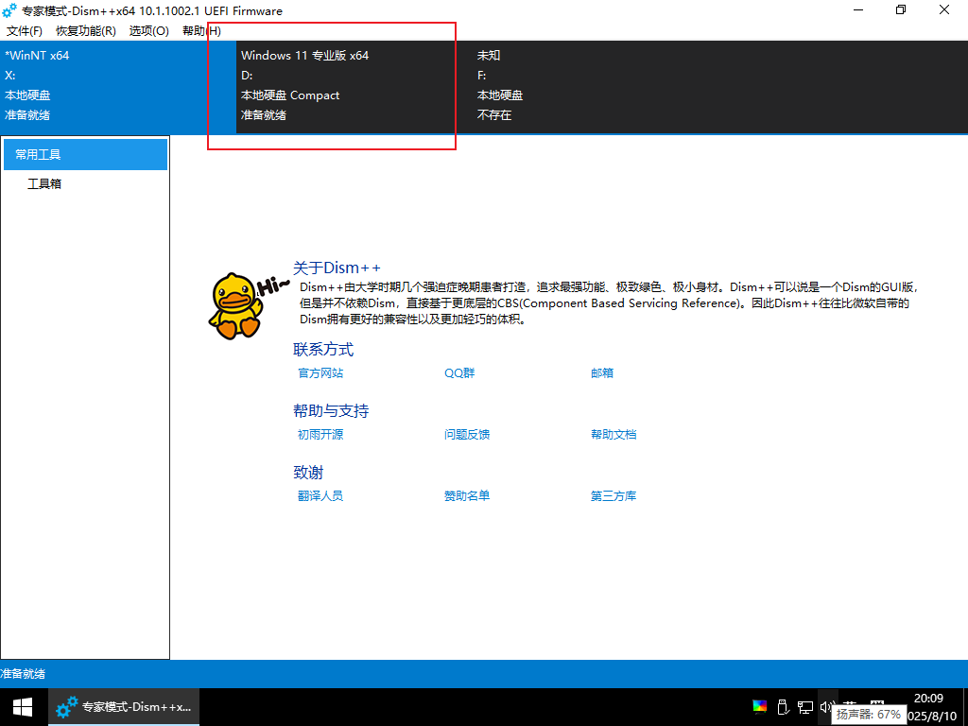Open the 文件(F) menu

pos(24,31)
